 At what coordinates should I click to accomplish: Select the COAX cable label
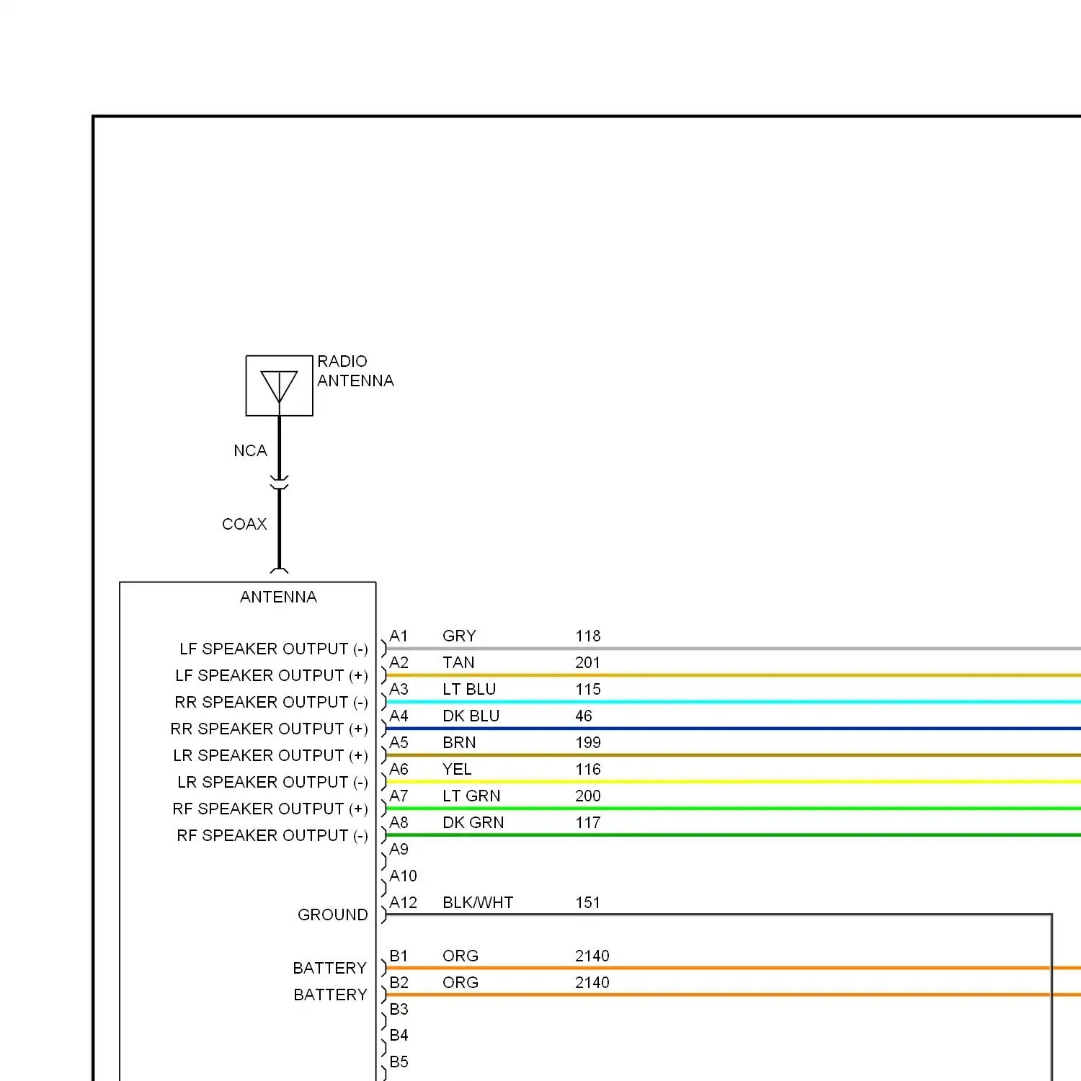(244, 525)
